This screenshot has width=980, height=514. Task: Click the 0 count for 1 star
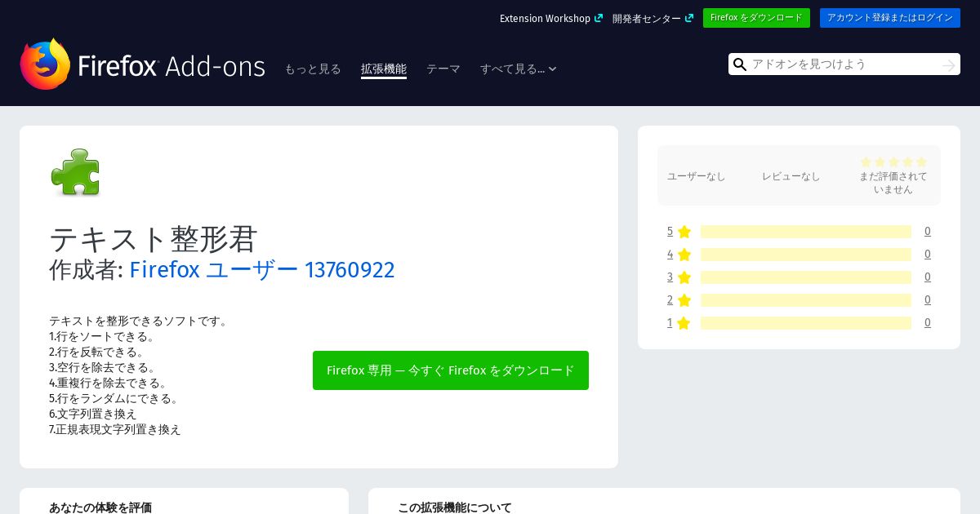(x=928, y=323)
